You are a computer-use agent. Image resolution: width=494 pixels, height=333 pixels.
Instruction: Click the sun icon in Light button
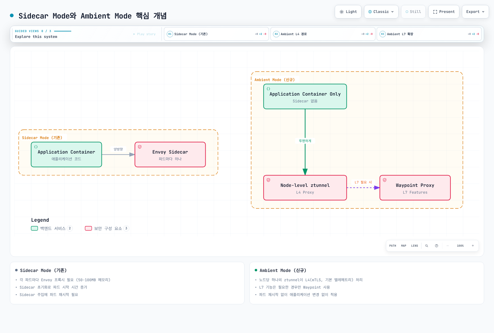[x=341, y=12]
